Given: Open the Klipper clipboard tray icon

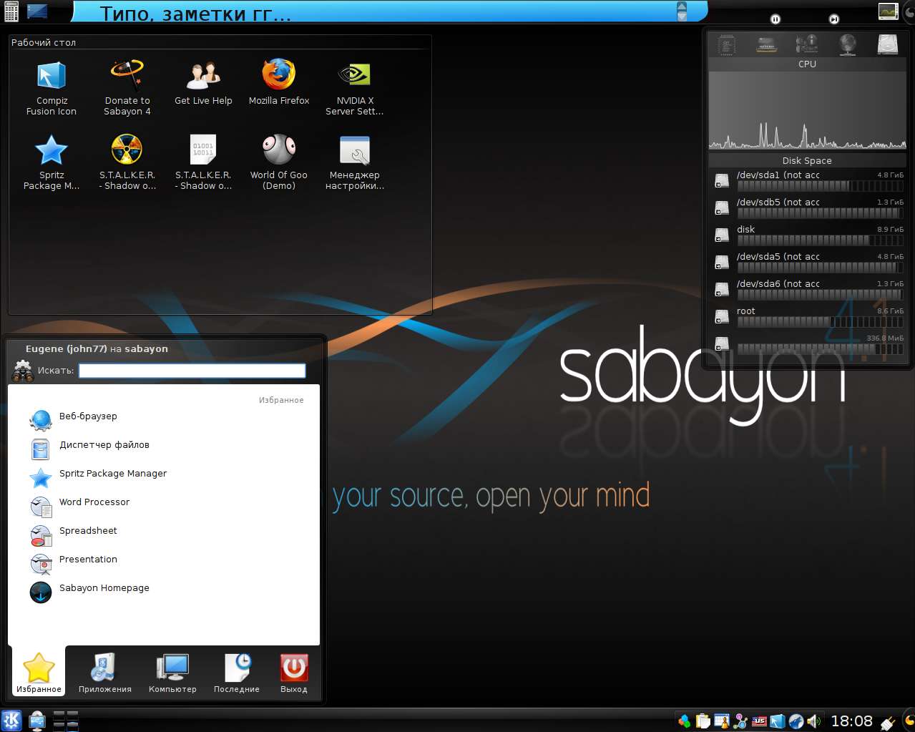Looking at the screenshot, I should coord(703,721).
